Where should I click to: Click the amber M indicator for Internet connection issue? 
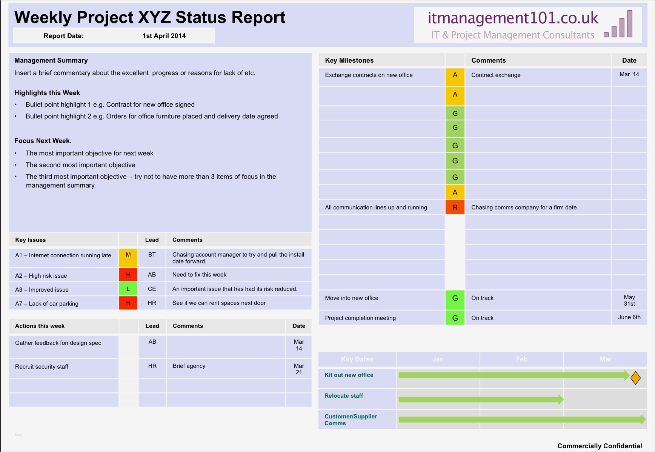tap(128, 255)
